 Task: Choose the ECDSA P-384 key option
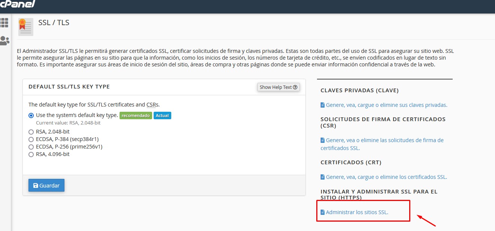click(31, 139)
